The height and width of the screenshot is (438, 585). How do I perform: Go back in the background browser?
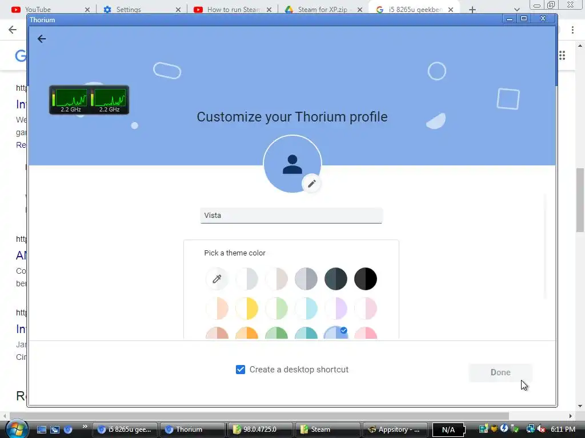point(13,30)
